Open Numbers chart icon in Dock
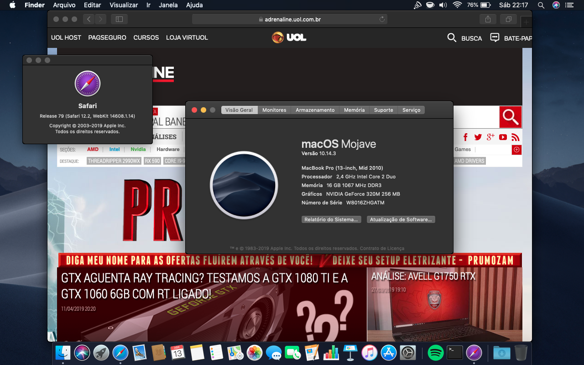 point(331,353)
